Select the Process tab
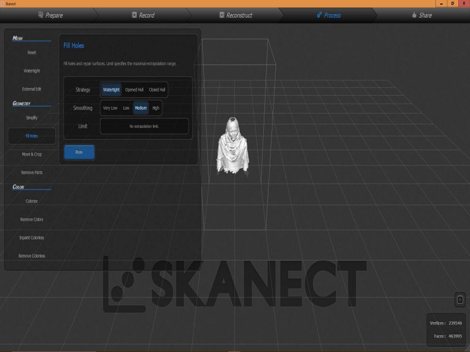 click(x=329, y=15)
